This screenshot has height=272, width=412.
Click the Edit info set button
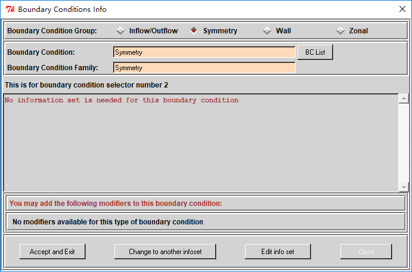point(278,252)
